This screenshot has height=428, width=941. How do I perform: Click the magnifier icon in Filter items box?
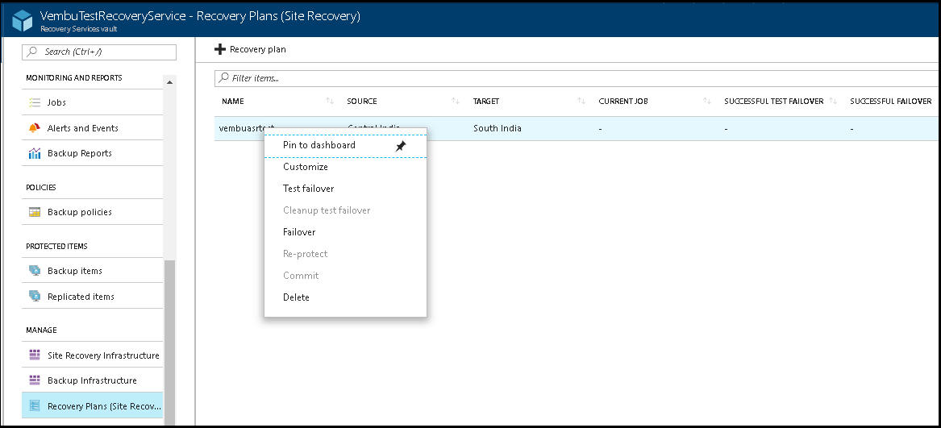(224, 78)
